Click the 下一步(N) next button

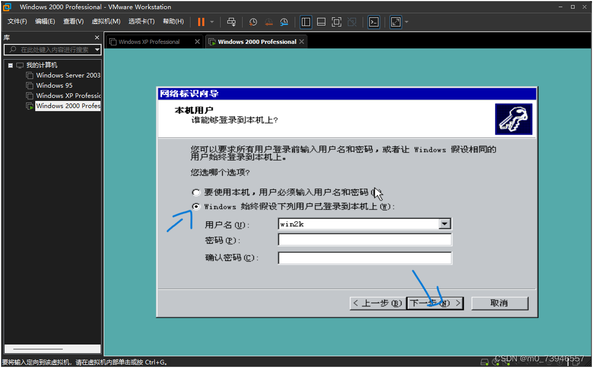tap(435, 303)
